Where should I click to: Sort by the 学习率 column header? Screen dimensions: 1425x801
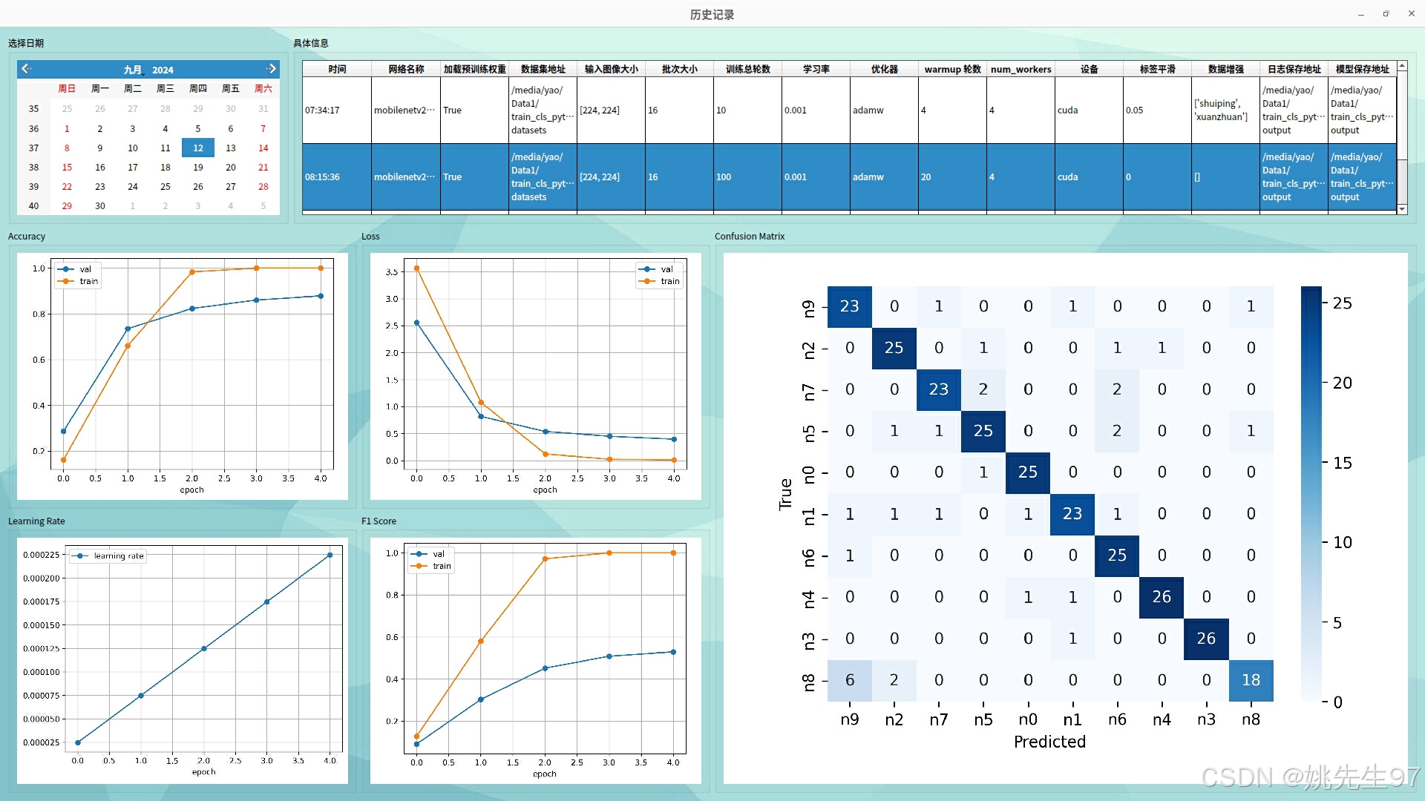[x=816, y=69]
